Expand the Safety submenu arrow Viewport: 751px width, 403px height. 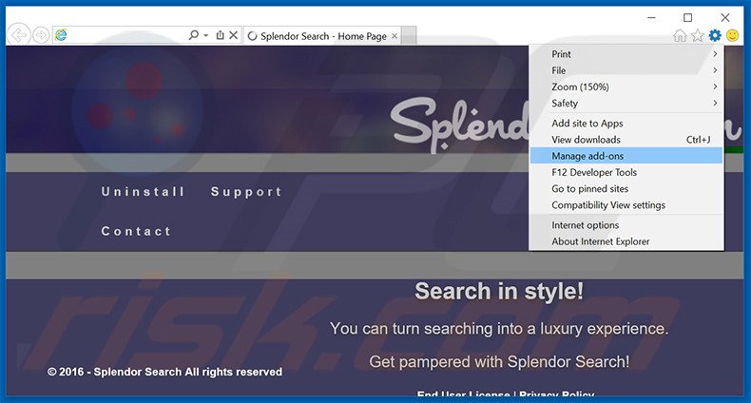(715, 103)
